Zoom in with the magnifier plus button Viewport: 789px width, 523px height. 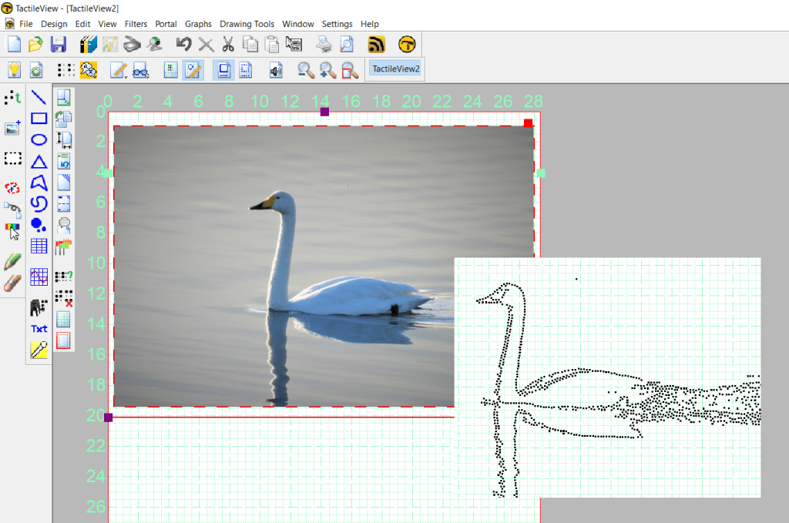(x=325, y=70)
